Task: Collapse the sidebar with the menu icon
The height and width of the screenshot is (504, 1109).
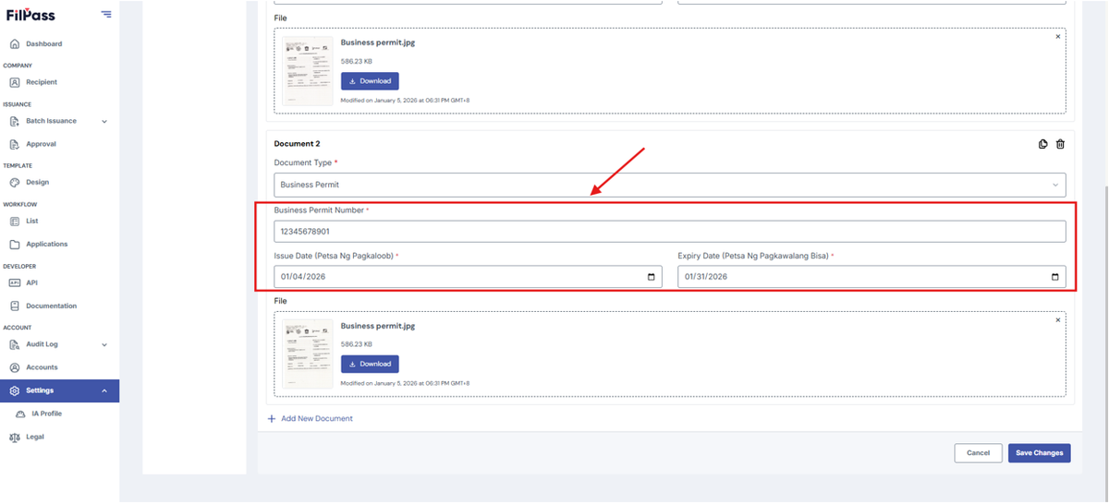Action: [106, 14]
